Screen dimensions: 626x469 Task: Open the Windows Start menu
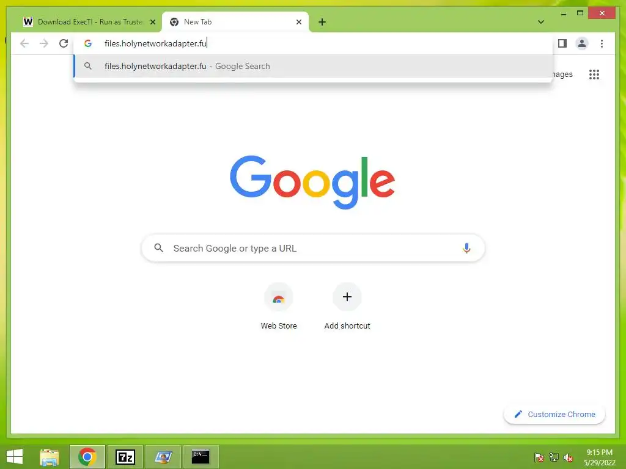pos(15,457)
